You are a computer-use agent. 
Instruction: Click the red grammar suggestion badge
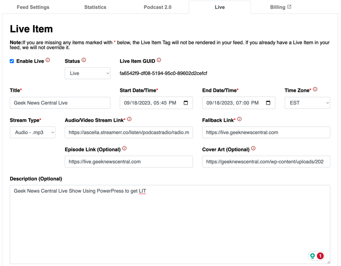(x=320, y=256)
